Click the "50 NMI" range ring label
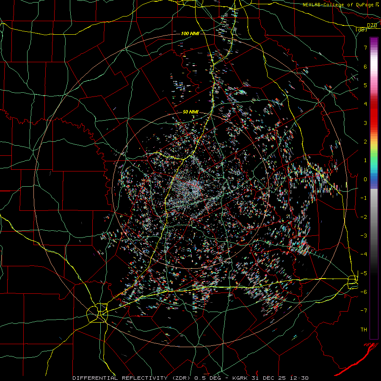381x381 pixels. (190, 112)
